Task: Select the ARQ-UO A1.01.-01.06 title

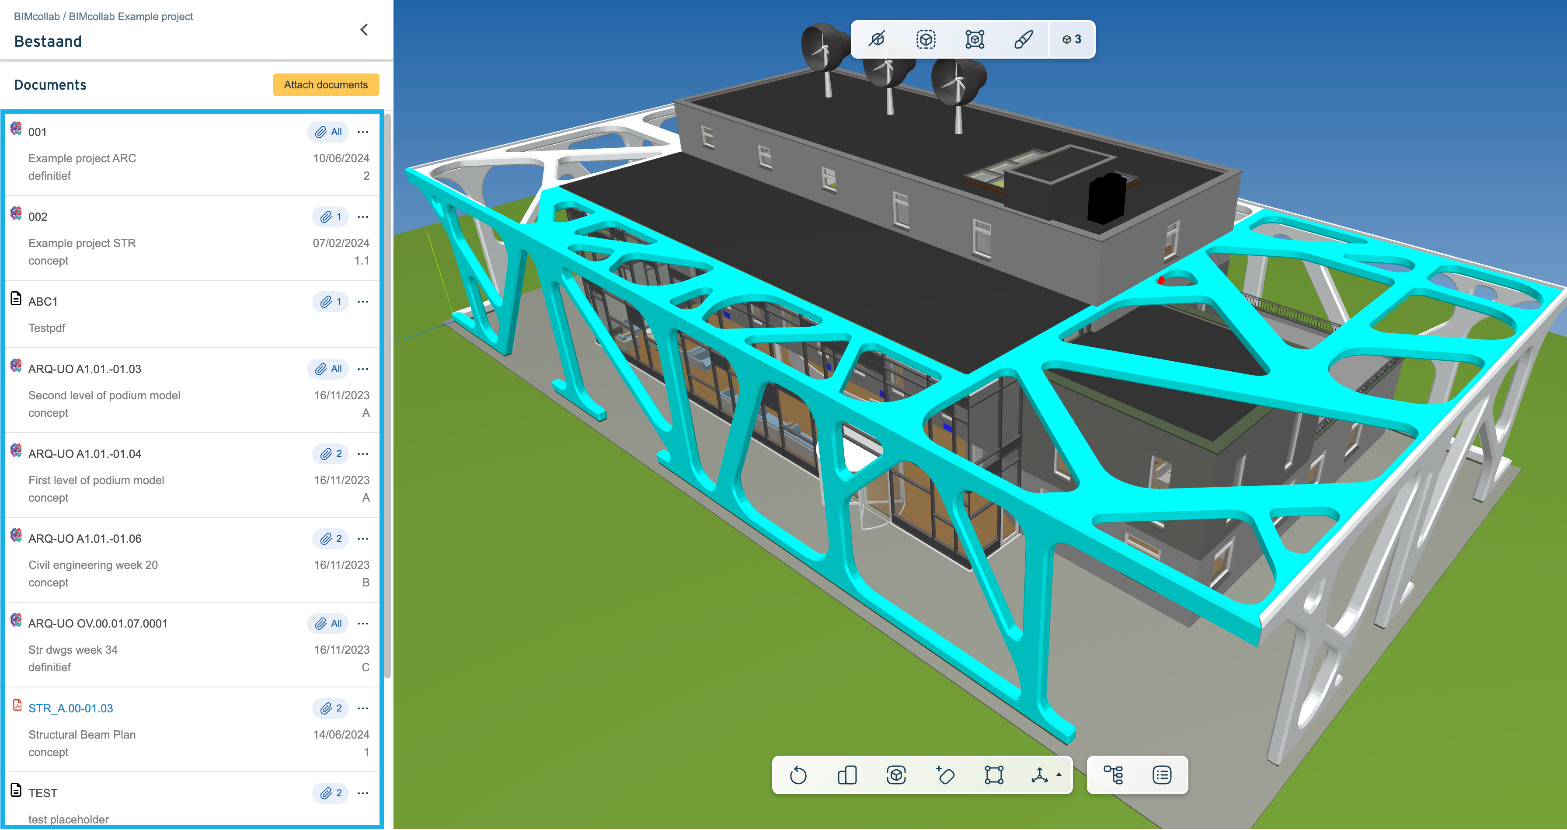Action: tap(84, 538)
